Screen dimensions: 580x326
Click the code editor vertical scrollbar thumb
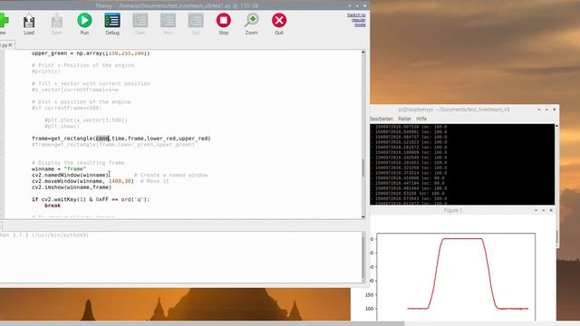pyautogui.click(x=362, y=168)
